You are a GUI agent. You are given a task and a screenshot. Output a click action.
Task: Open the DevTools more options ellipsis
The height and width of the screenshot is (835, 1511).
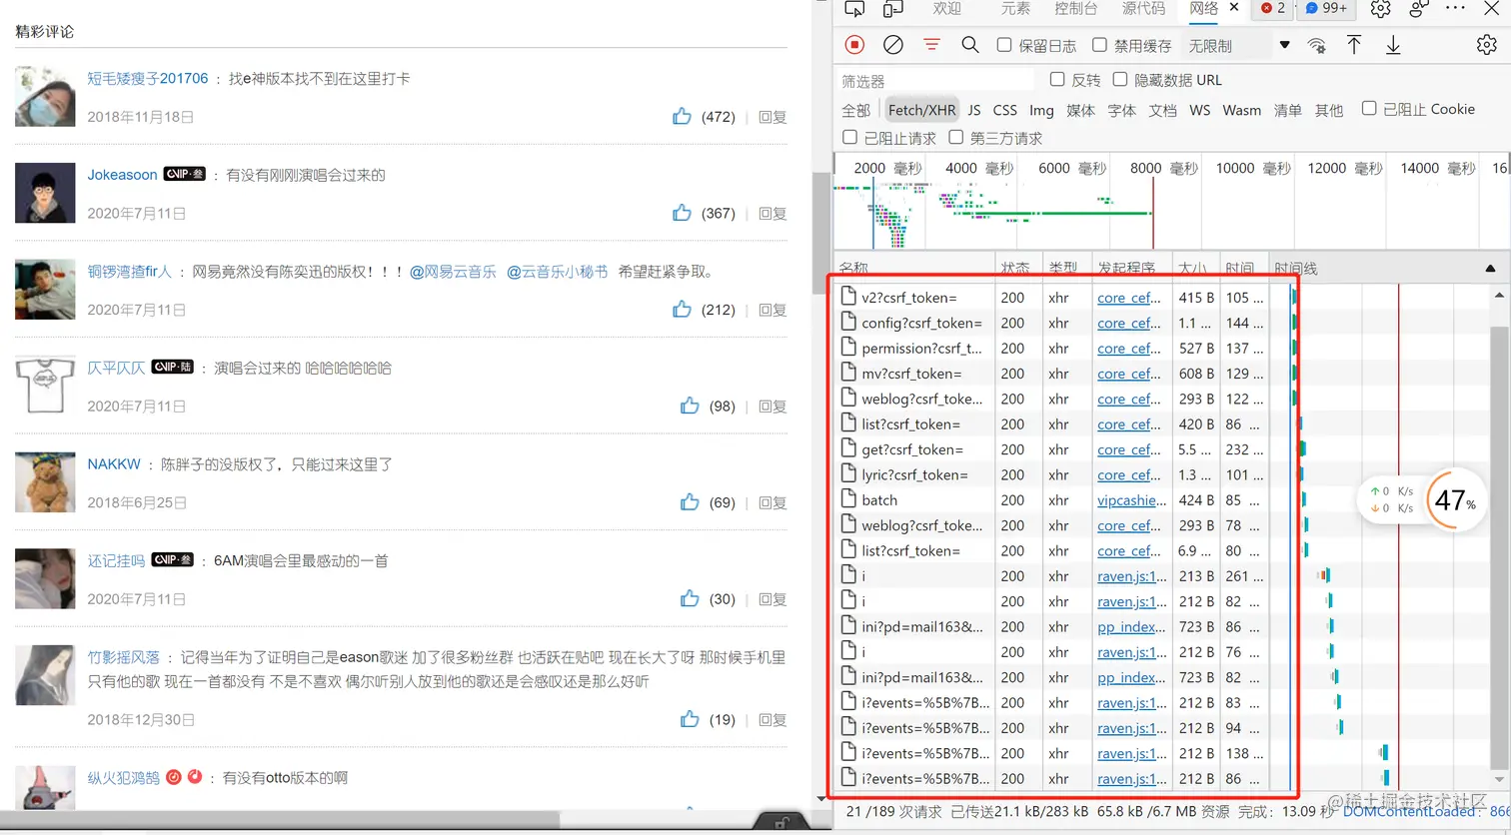tap(1455, 8)
